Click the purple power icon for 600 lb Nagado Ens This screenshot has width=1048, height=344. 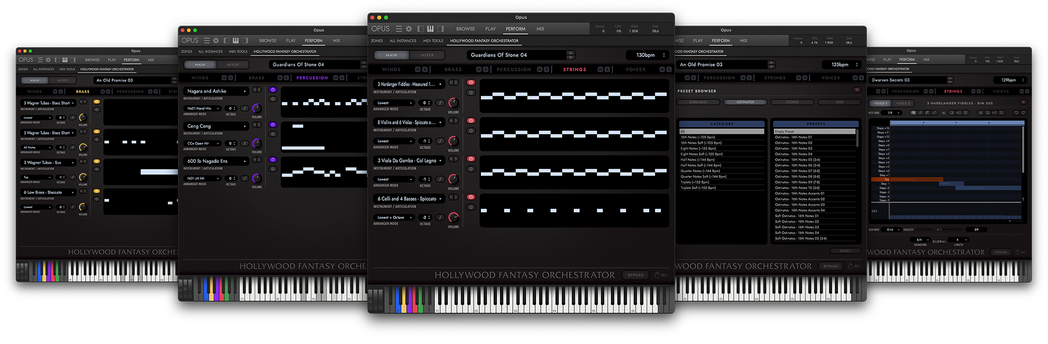272,160
